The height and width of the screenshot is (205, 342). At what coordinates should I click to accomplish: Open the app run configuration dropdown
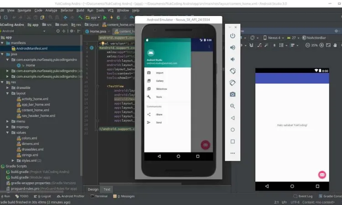[x=93, y=17]
